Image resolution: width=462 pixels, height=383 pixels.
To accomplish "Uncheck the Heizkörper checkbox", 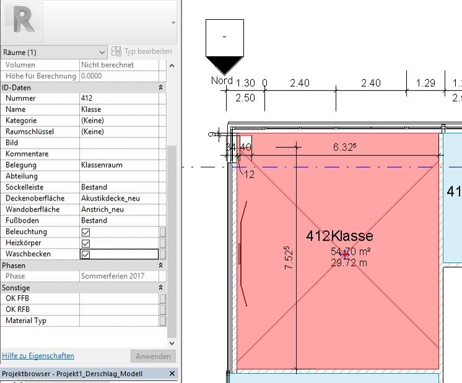I will (x=86, y=243).
